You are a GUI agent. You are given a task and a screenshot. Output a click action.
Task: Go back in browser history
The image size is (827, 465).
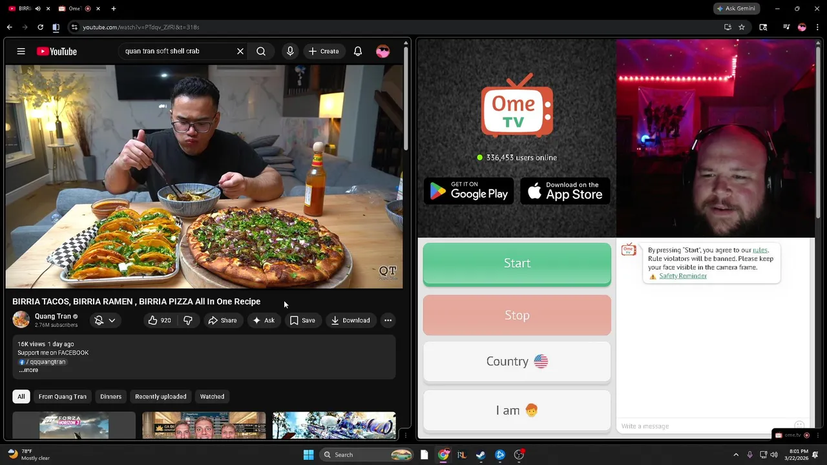(x=9, y=27)
